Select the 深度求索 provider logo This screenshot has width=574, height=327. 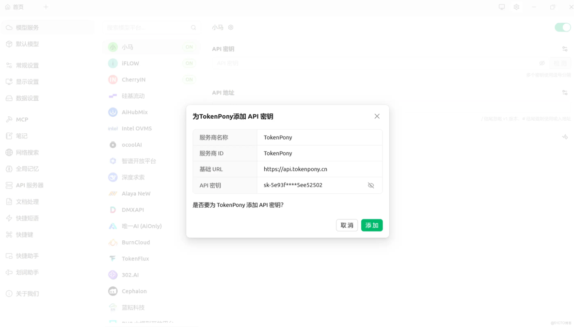112,177
